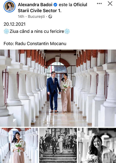
Task: Click the București location text
Action: point(36,17)
